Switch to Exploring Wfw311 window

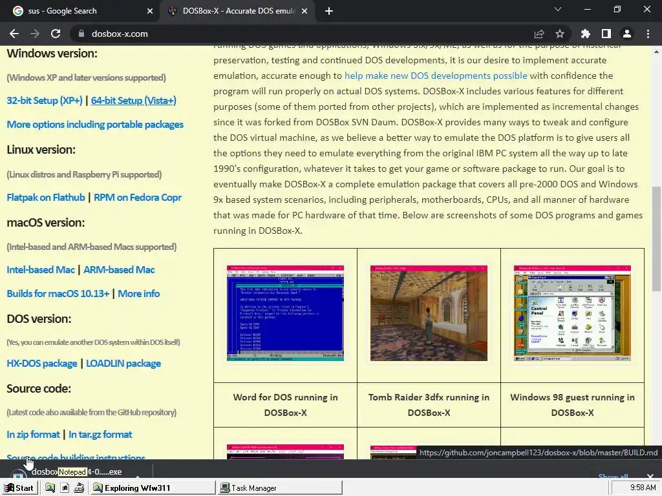[153, 488]
